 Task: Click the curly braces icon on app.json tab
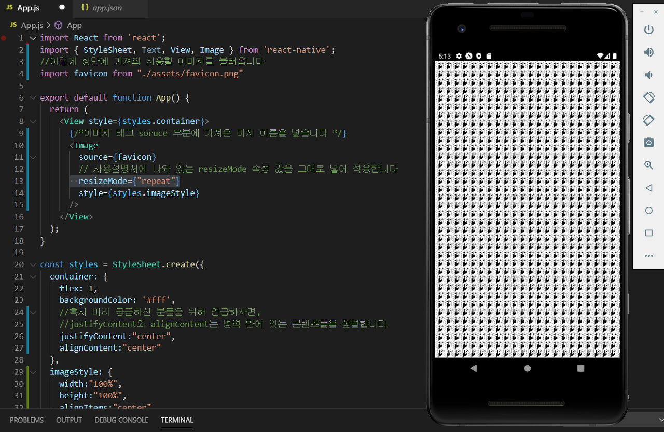[x=85, y=8]
